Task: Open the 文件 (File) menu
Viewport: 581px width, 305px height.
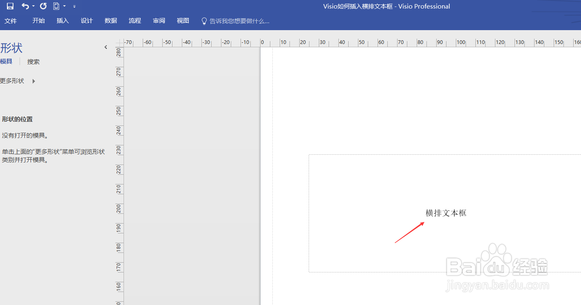Action: coord(11,21)
